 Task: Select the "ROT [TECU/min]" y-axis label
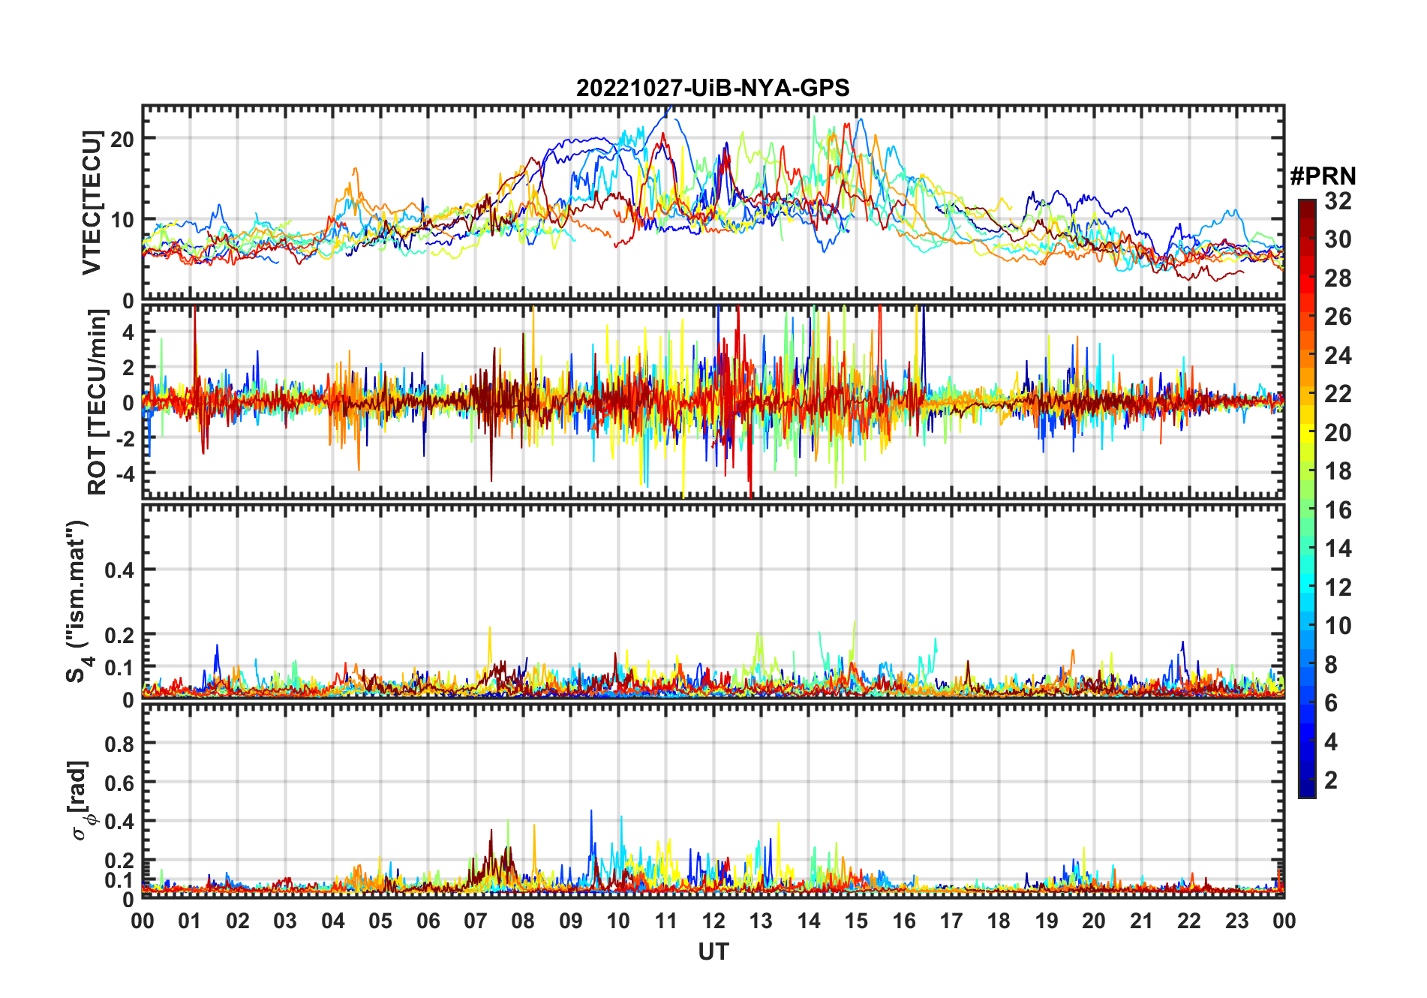point(97,401)
